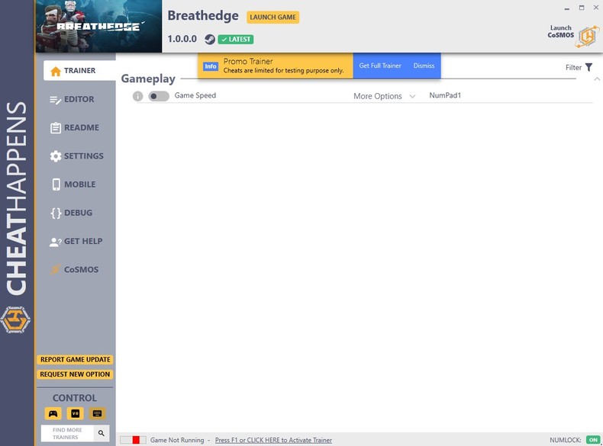Click the Game Speed info icon
The height and width of the screenshot is (446, 603).
[x=137, y=96]
